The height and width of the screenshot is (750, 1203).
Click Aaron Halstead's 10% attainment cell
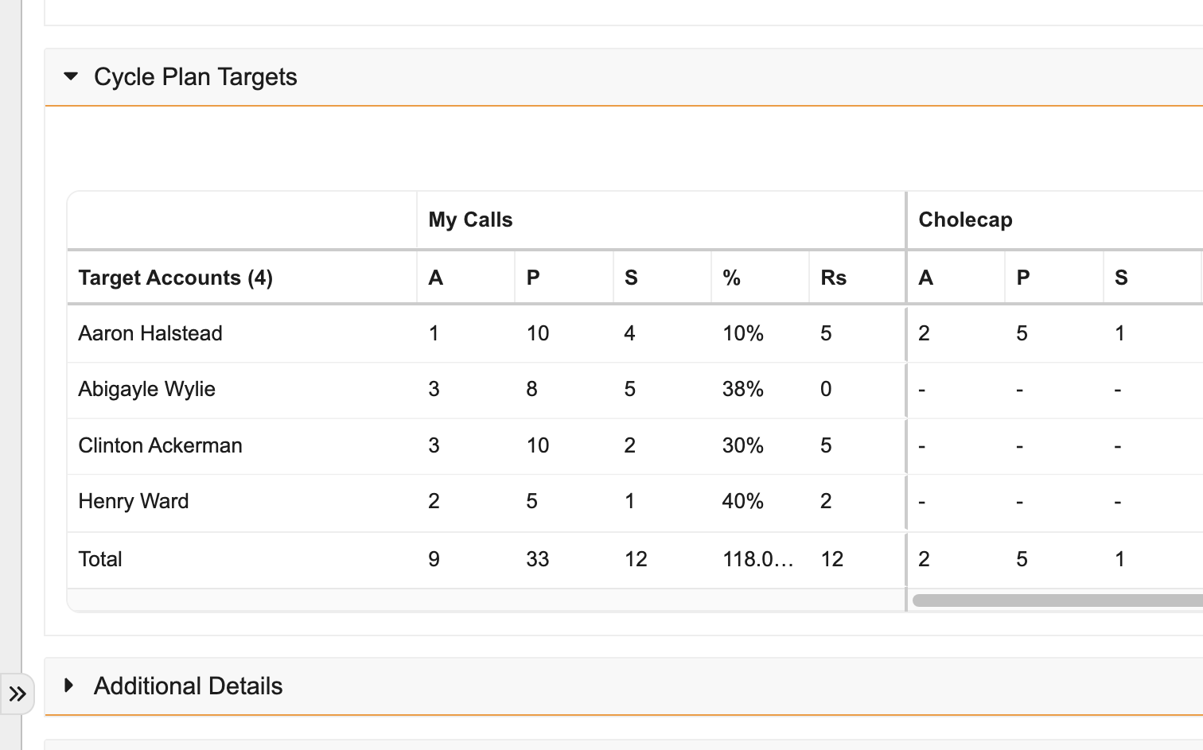tap(742, 333)
